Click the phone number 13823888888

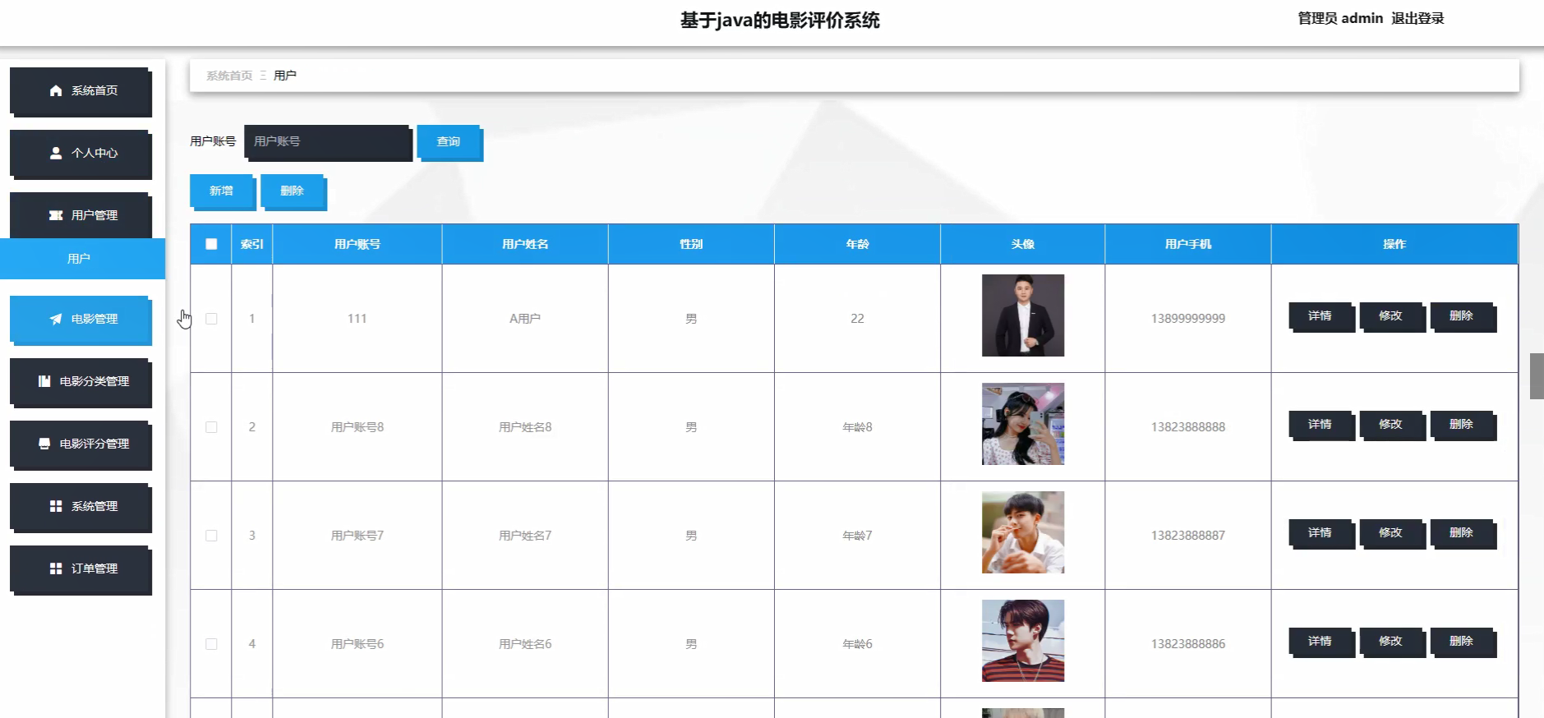pyautogui.click(x=1188, y=427)
